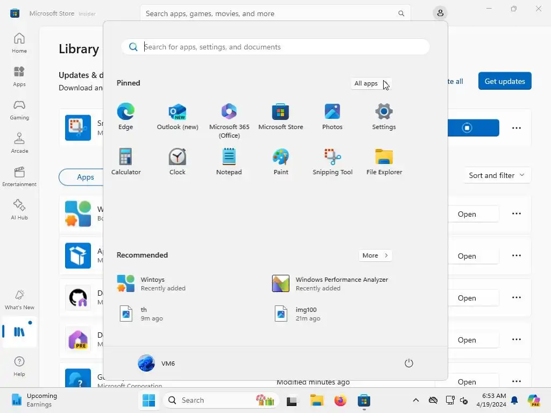This screenshot has height=413, width=551.
Task: Launch Firefox from taskbar
Action: pos(340,400)
